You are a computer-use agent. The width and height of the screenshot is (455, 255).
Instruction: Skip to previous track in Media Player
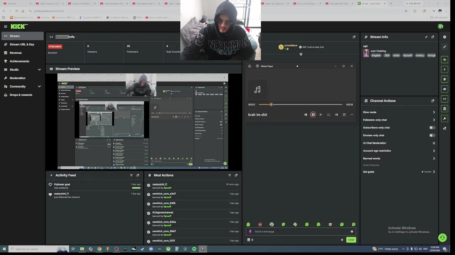[x=305, y=115]
